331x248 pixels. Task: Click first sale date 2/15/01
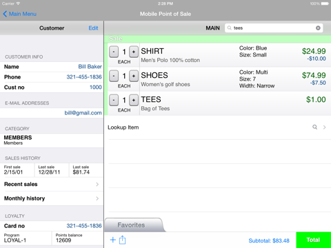pos(13,172)
